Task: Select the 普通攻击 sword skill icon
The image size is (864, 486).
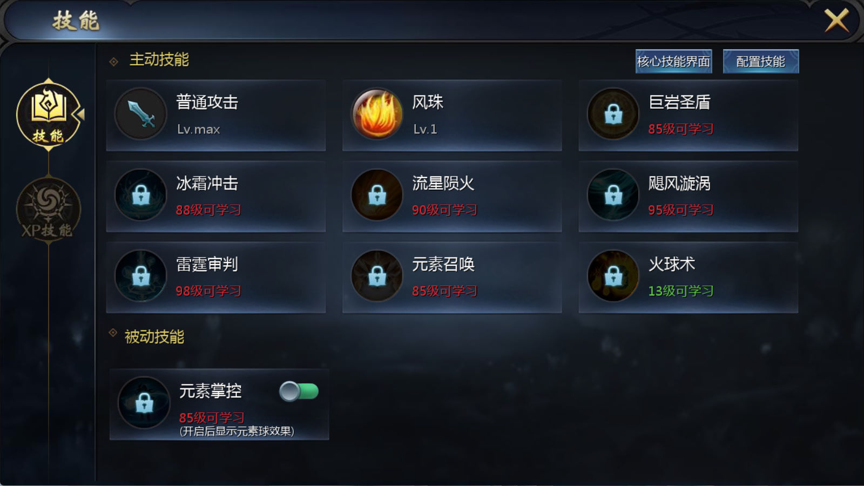Action: pos(140,114)
